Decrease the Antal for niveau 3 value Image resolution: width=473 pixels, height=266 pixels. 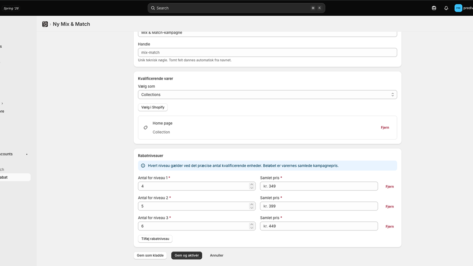(252, 228)
